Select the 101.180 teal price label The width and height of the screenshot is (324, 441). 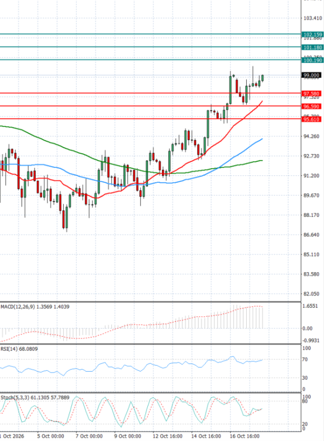pyautogui.click(x=312, y=48)
